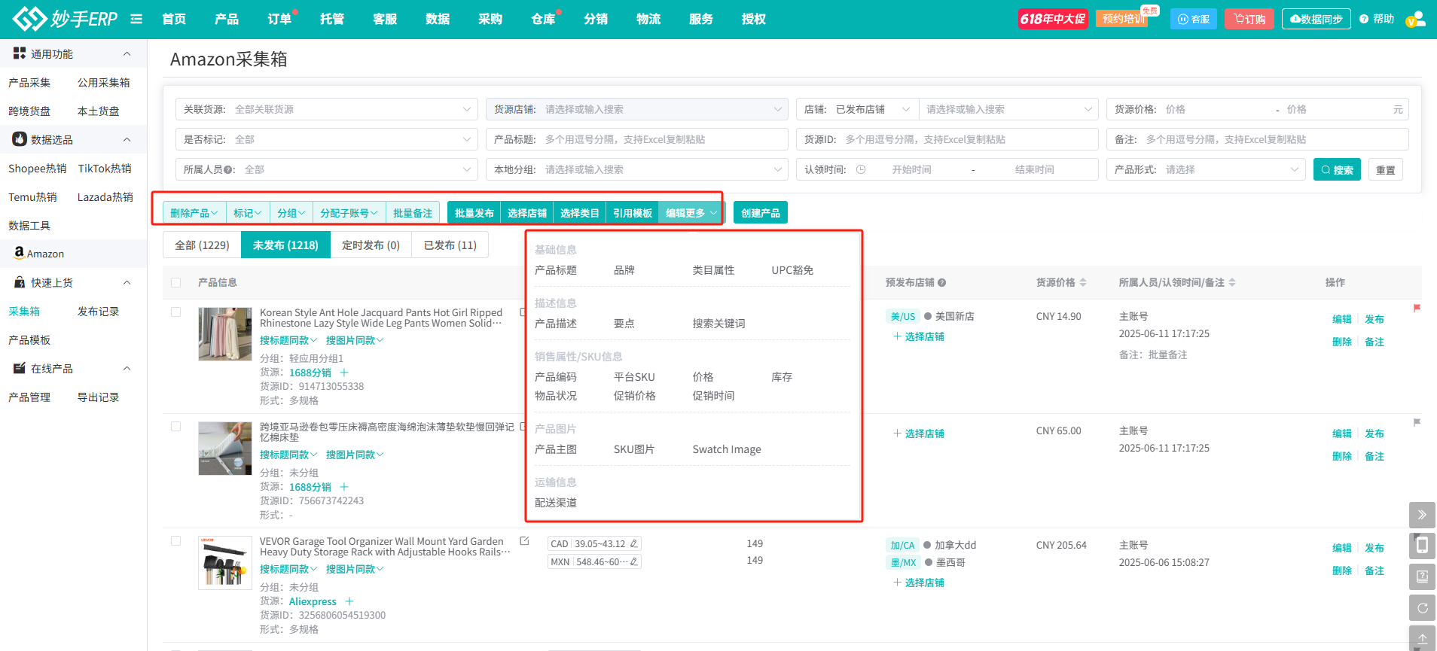The height and width of the screenshot is (651, 1437).
Task: Click the help icon beside 预发布店铺
Action: [x=941, y=283]
